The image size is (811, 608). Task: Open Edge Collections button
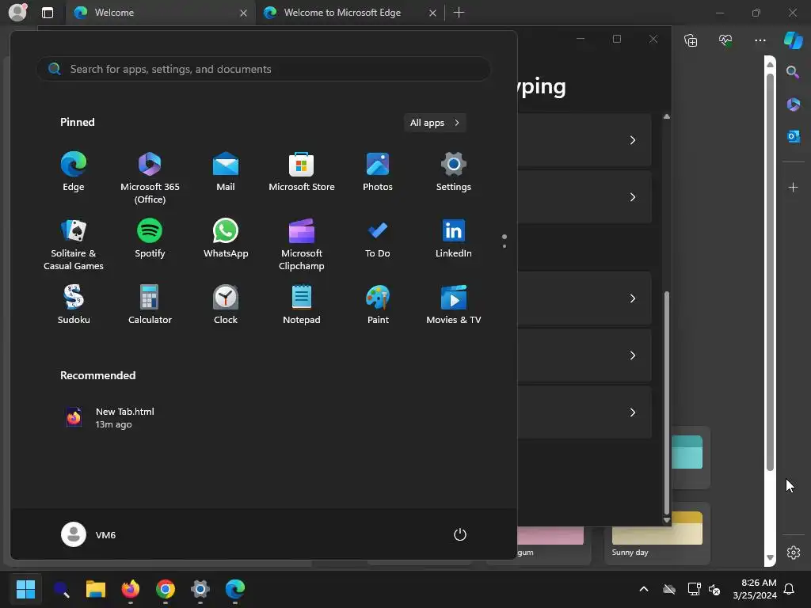(691, 40)
